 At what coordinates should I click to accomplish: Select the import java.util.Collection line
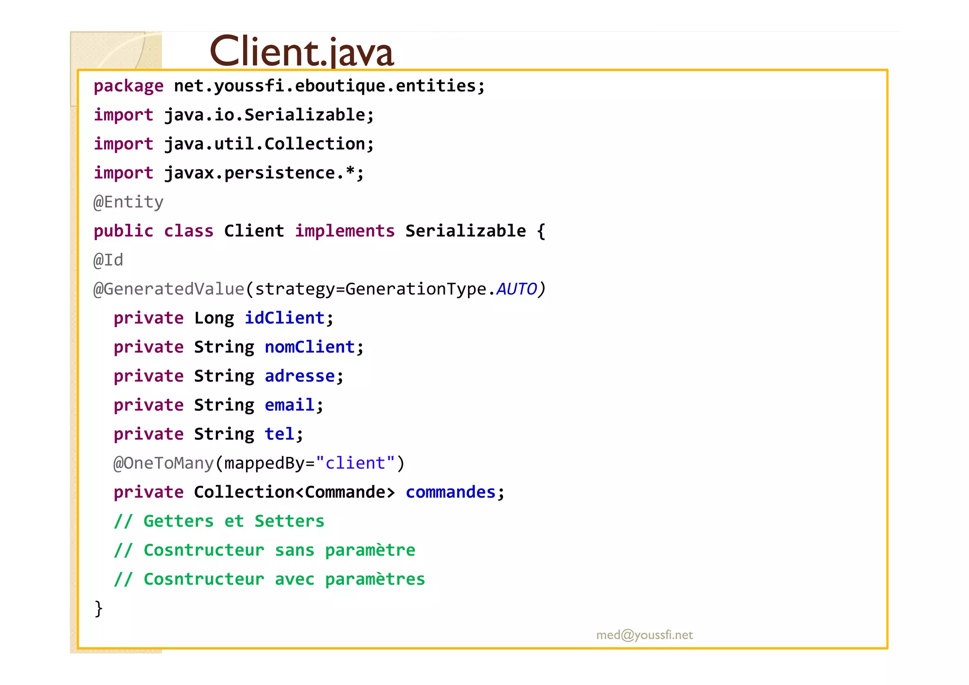(234, 144)
